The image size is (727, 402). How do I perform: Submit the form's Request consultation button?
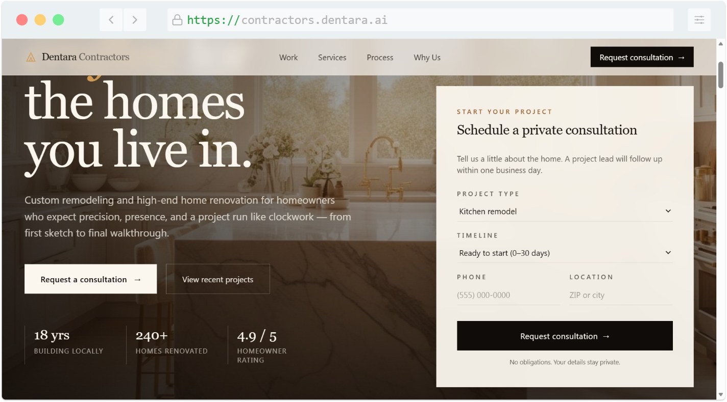(565, 336)
